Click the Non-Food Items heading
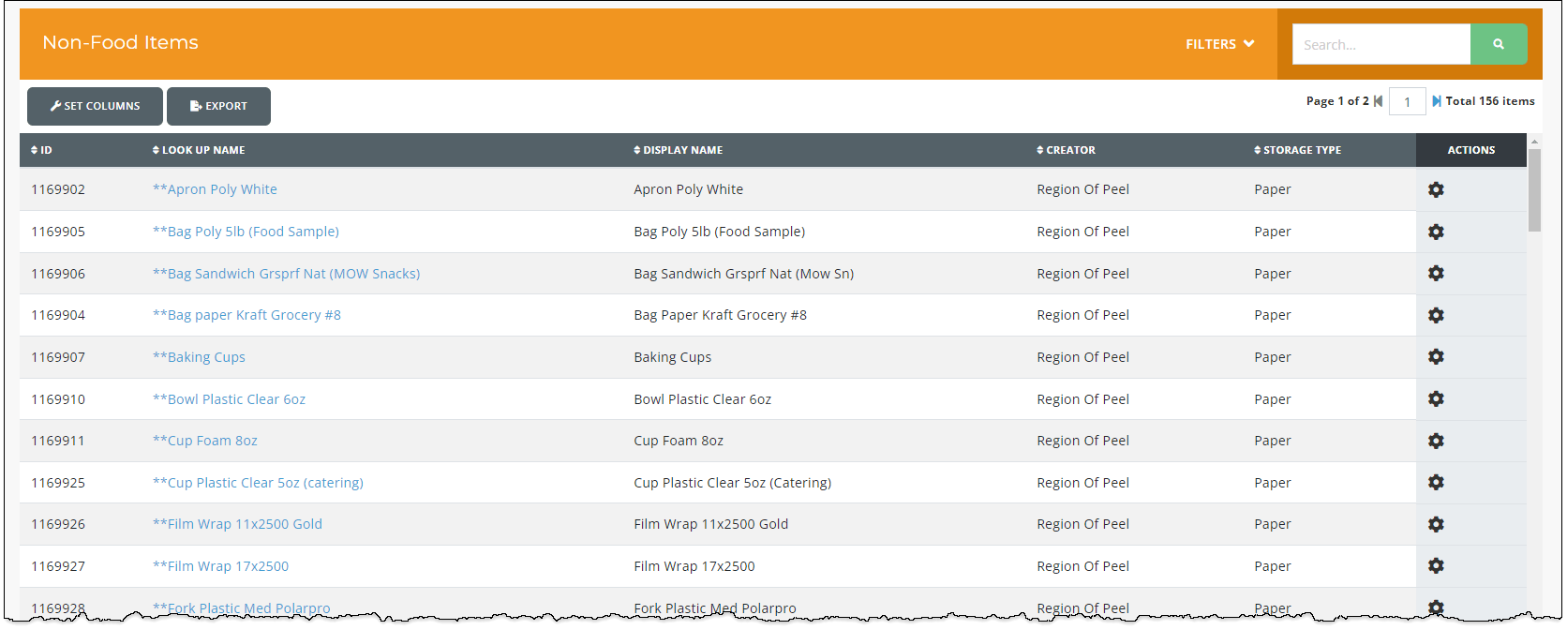The width and height of the screenshot is (1567, 630). pyautogui.click(x=120, y=42)
